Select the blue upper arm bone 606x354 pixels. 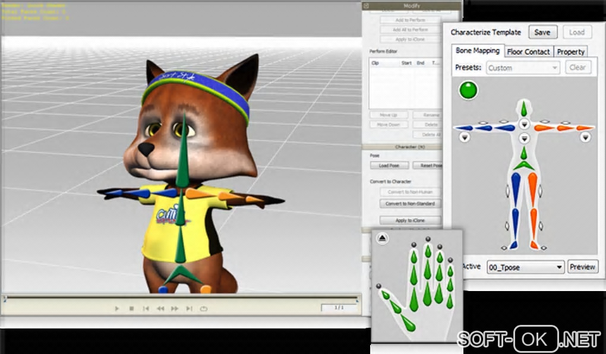point(505,128)
